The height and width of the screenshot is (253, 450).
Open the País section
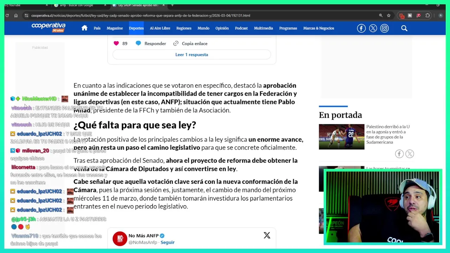(97, 28)
